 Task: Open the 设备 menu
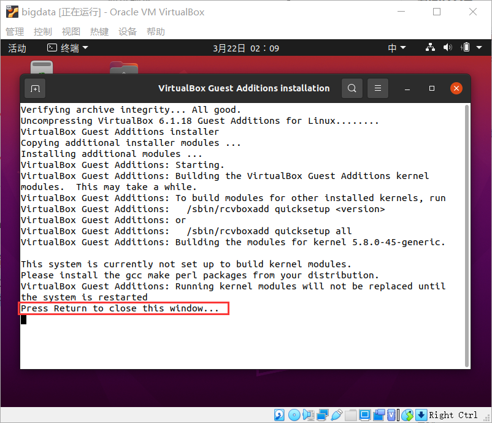click(x=128, y=32)
